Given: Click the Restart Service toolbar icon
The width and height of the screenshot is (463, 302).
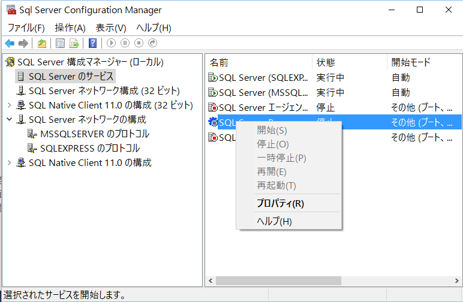Looking at the screenshot, I should pyautogui.click(x=153, y=43).
